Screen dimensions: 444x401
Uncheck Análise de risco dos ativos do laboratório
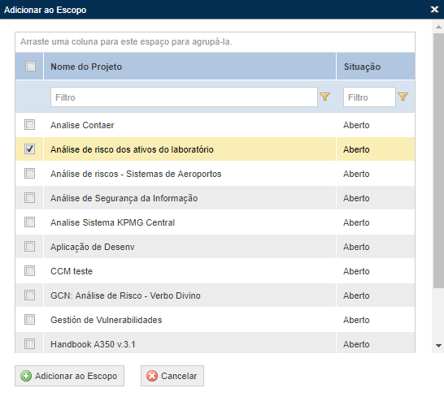pos(30,149)
